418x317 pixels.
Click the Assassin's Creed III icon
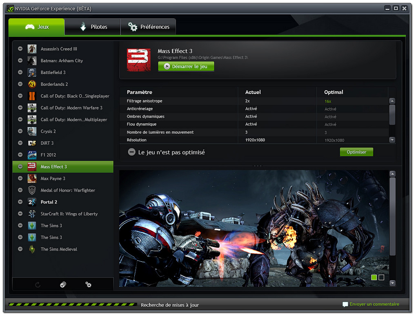pos(32,49)
